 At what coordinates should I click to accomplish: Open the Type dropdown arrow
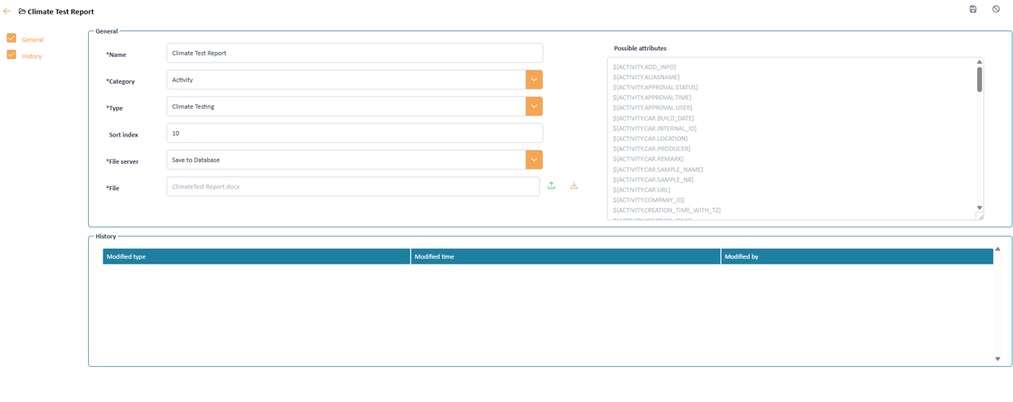(x=534, y=106)
